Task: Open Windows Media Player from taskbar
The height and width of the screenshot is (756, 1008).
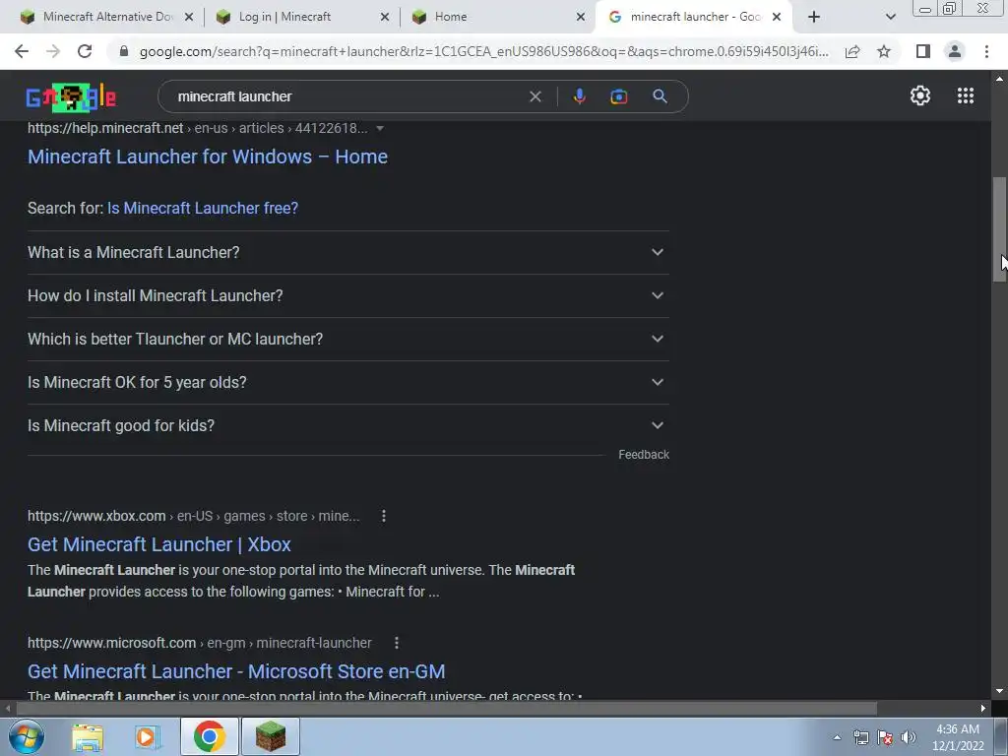Action: [148, 737]
